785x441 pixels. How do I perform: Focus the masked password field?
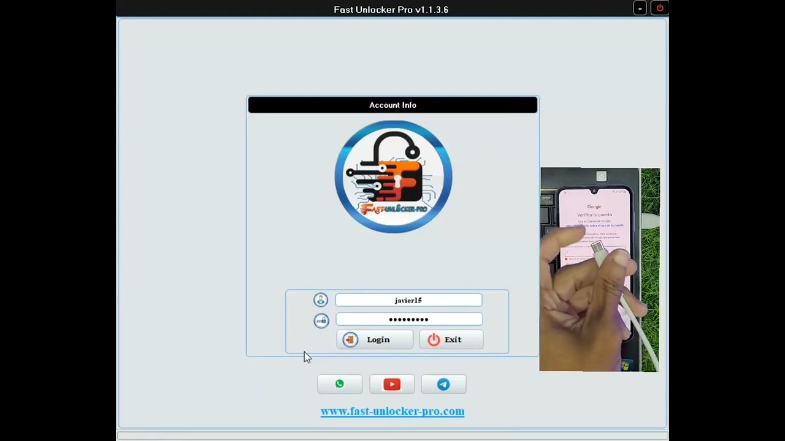click(408, 319)
